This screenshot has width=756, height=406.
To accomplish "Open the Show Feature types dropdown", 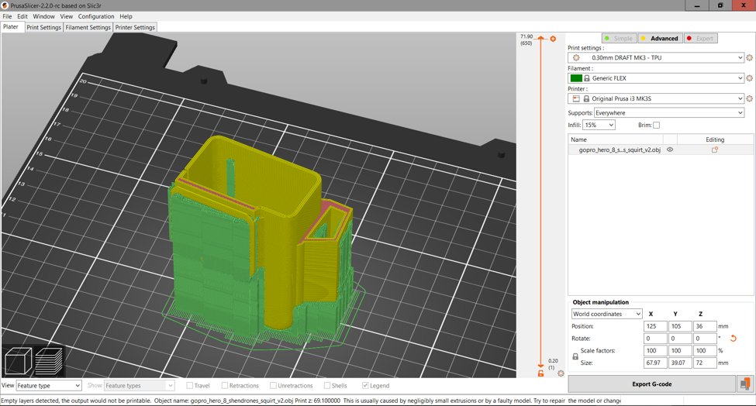I will tap(139, 386).
